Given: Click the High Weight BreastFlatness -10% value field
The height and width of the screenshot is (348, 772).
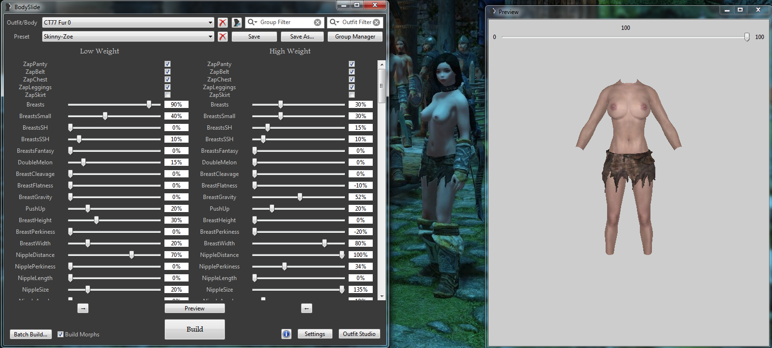Looking at the screenshot, I should (x=361, y=186).
